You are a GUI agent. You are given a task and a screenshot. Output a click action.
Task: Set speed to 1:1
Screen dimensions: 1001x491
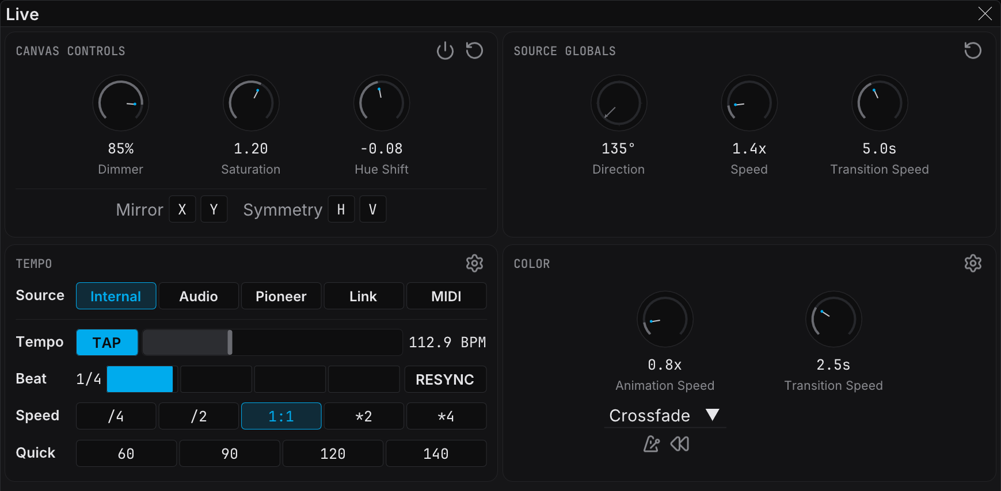click(x=281, y=416)
